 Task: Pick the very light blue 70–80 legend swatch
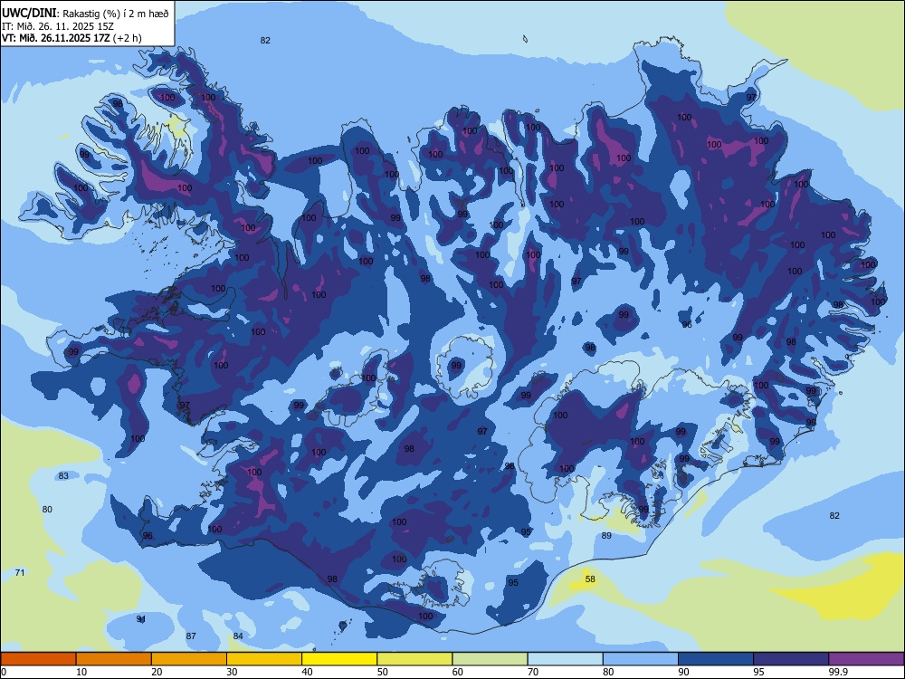565,659
